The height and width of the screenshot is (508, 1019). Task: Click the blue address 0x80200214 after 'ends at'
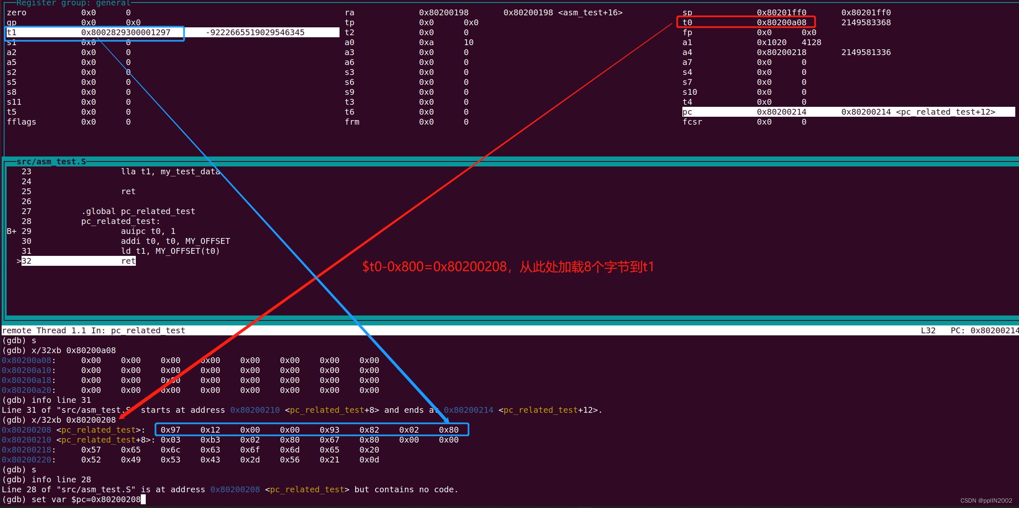coord(468,410)
